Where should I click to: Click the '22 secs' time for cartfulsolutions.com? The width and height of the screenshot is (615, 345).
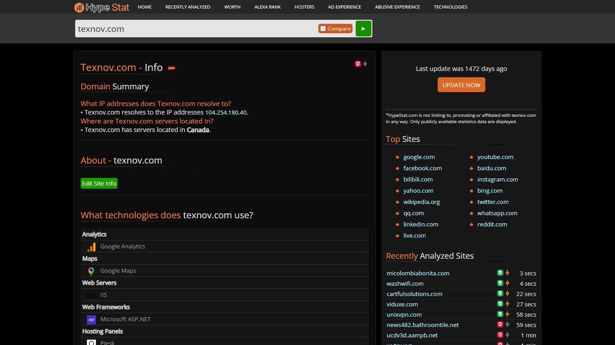pyautogui.click(x=526, y=294)
